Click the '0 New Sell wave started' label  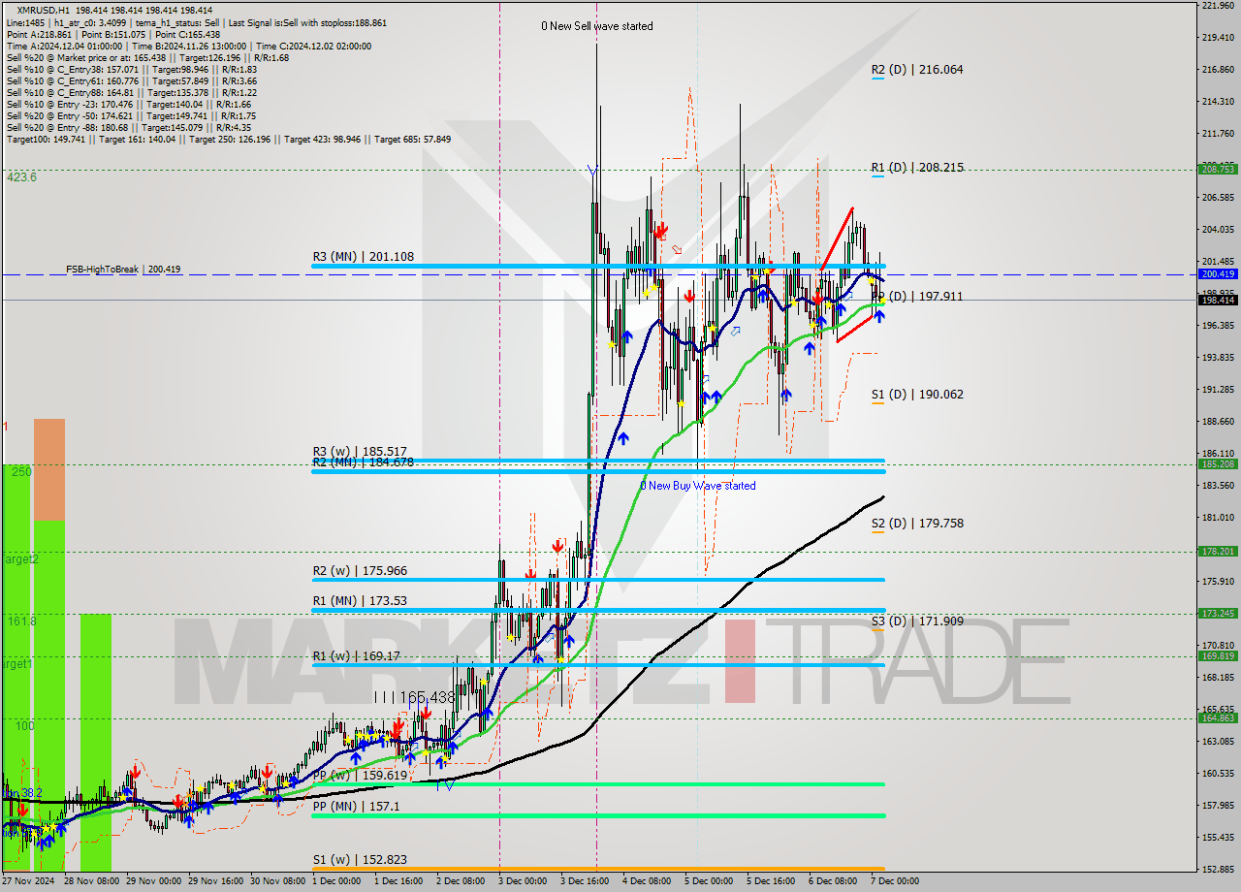click(x=597, y=26)
